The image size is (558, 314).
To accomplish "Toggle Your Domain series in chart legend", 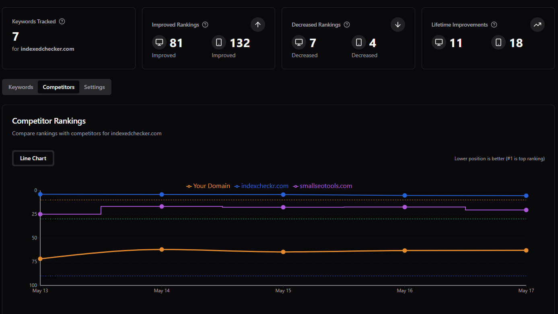I will coord(208,186).
